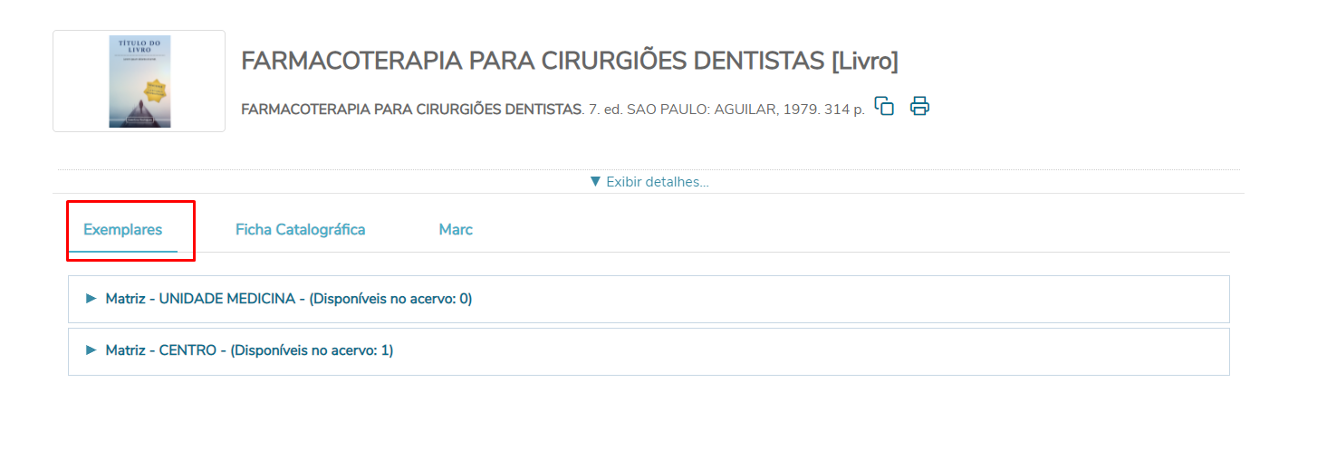Image resolution: width=1327 pixels, height=469 pixels.
Task: Click '(Disponíveis no acervo: 0)' text
Action: 390,299
